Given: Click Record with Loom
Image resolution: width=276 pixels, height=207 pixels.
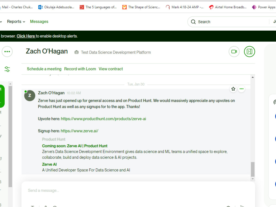Looking at the screenshot, I should (80, 69).
